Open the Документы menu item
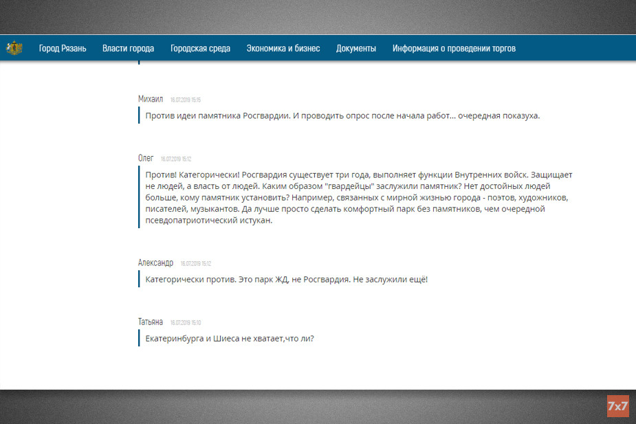This screenshot has height=424, width=636. (356, 49)
